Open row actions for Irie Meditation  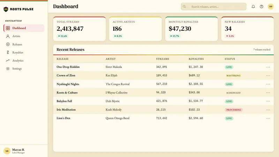click(x=268, y=110)
